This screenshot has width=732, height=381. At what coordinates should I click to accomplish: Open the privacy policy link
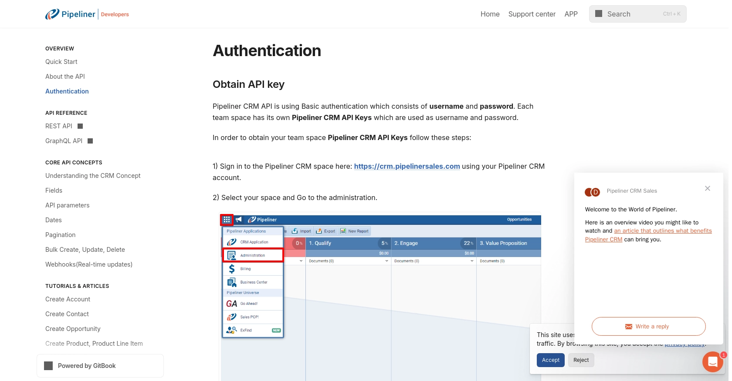tap(685, 344)
